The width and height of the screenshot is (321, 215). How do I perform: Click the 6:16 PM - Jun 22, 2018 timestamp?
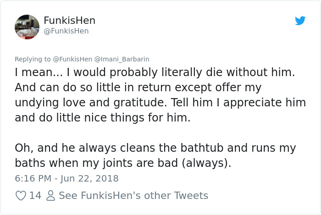[x=66, y=178]
